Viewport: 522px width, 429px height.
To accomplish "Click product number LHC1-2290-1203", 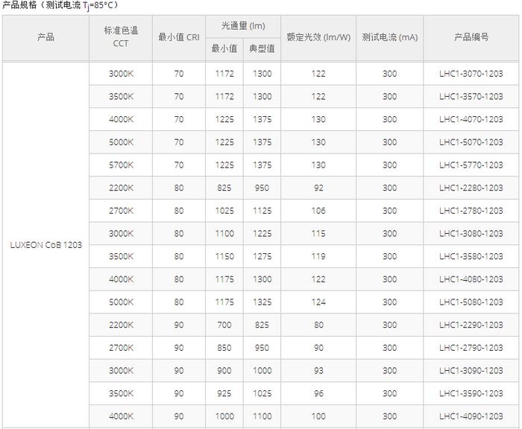I will 471,325.
